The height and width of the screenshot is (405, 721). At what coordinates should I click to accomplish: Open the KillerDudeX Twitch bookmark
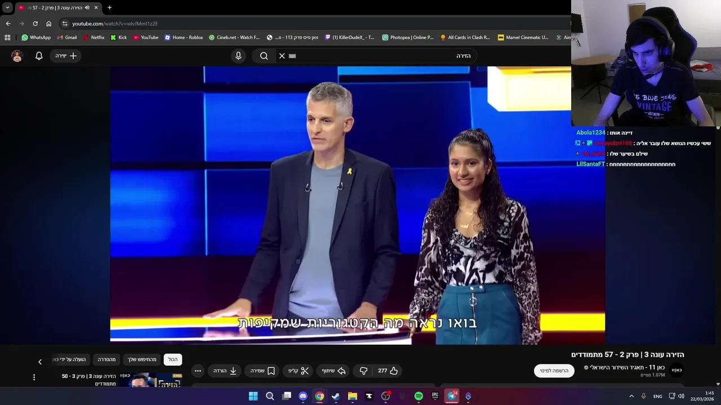pyautogui.click(x=349, y=38)
